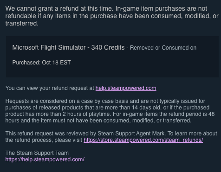Click the word "transferred." ending the first paragraph
The height and width of the screenshot is (172, 221).
(22, 24)
